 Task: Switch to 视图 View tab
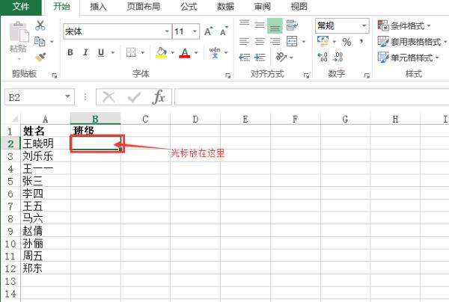point(299,6)
